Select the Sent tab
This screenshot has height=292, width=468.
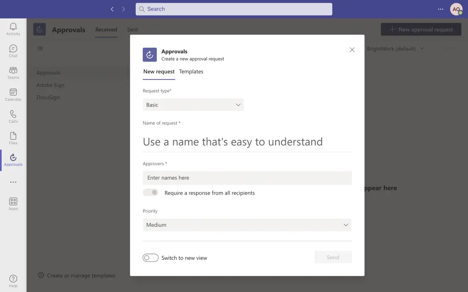click(x=132, y=29)
